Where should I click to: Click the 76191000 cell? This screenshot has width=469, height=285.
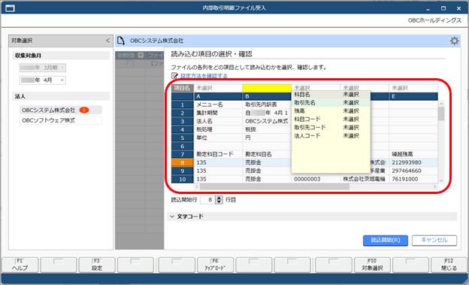[413, 179]
